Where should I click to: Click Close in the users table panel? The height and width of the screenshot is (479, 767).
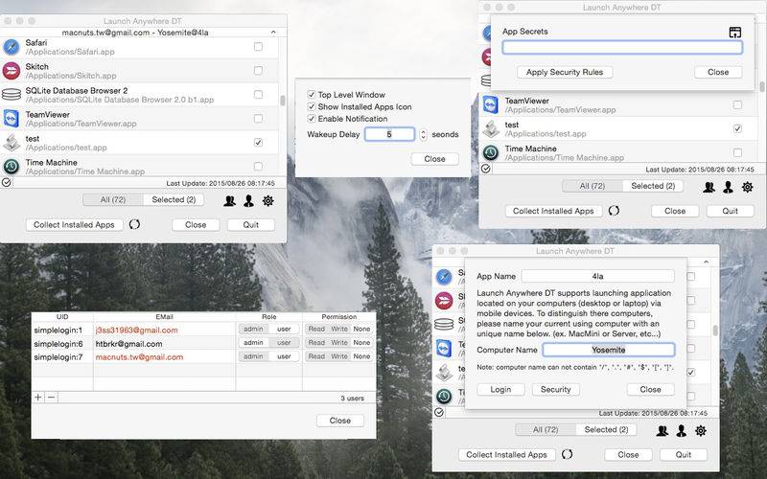[x=340, y=421]
